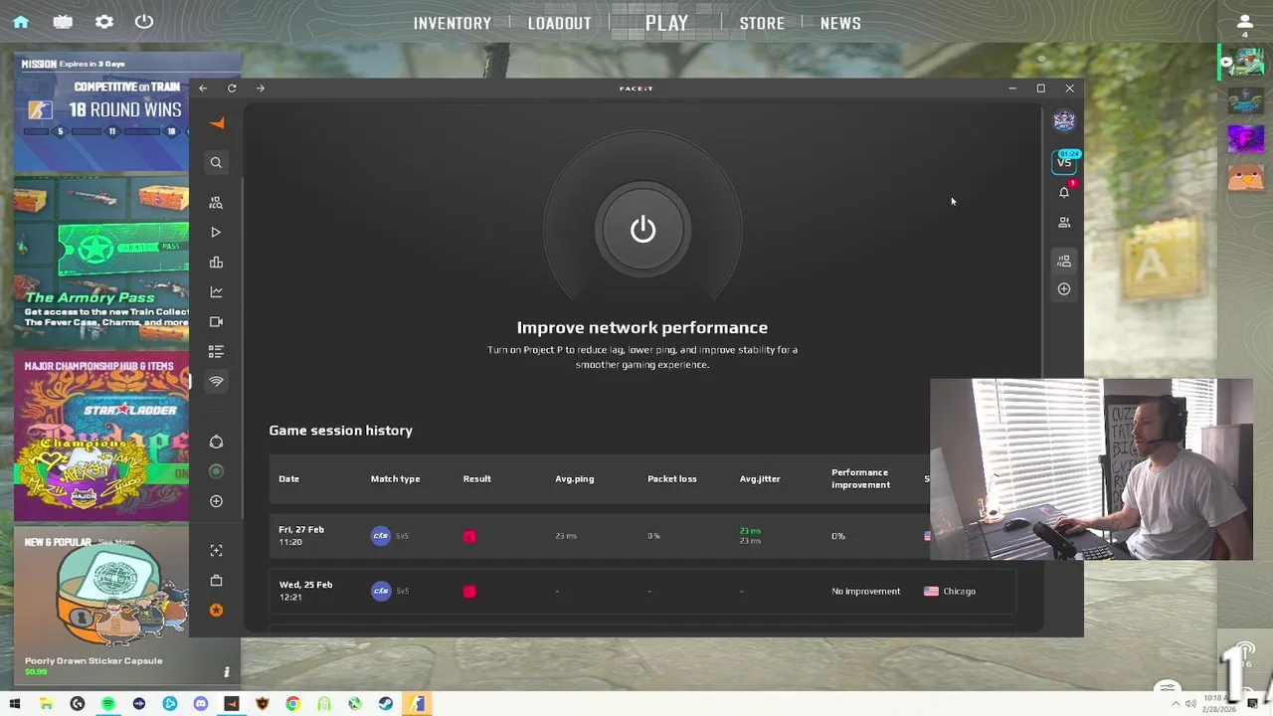Open the green round avatar in FACEIT sidebar
This screenshot has width=1273, height=716.
tap(216, 471)
